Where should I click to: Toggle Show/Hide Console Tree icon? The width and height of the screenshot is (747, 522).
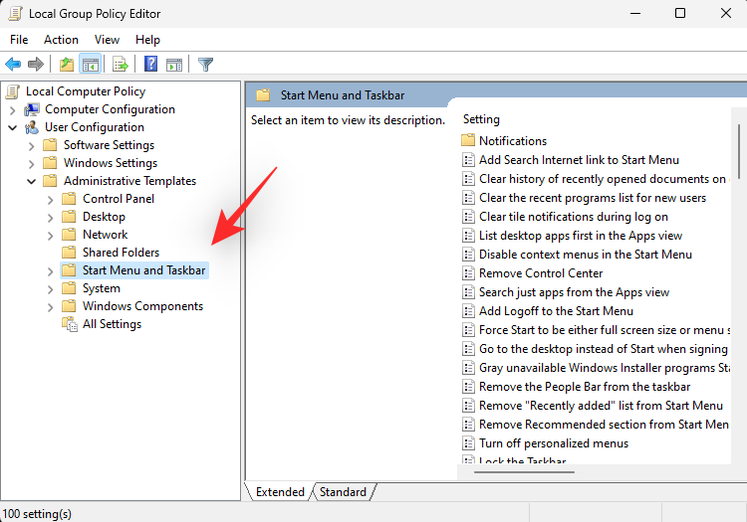[91, 64]
